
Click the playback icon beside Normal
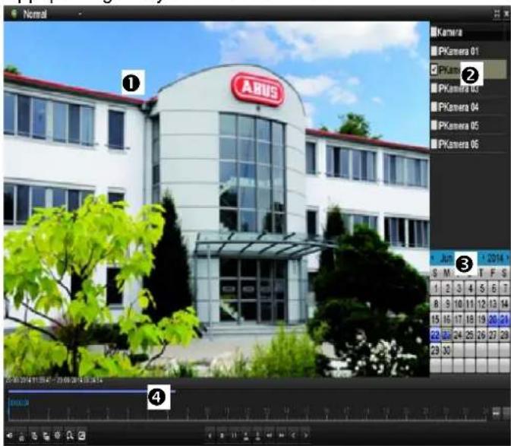(x=14, y=14)
